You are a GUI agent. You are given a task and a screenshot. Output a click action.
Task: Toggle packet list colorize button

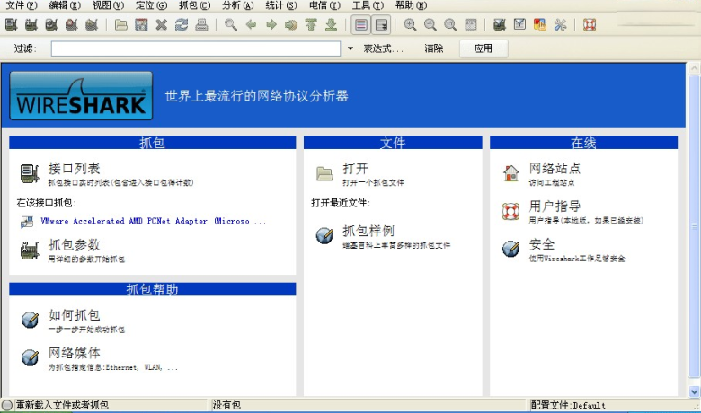pyautogui.click(x=360, y=24)
